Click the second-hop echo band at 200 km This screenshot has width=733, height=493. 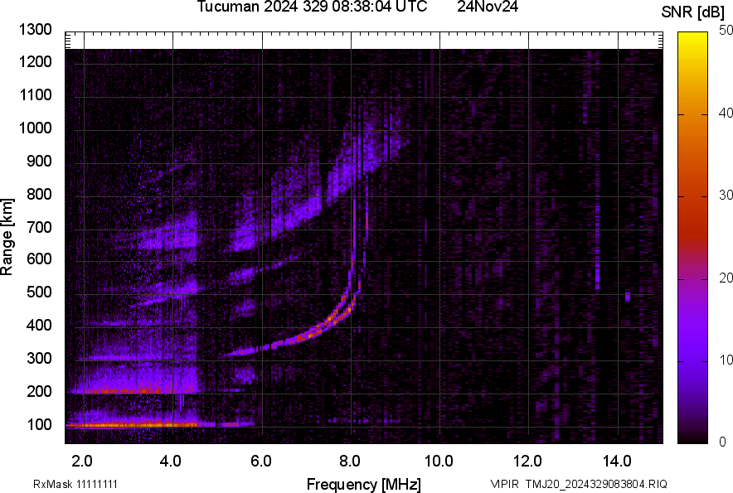[133, 390]
